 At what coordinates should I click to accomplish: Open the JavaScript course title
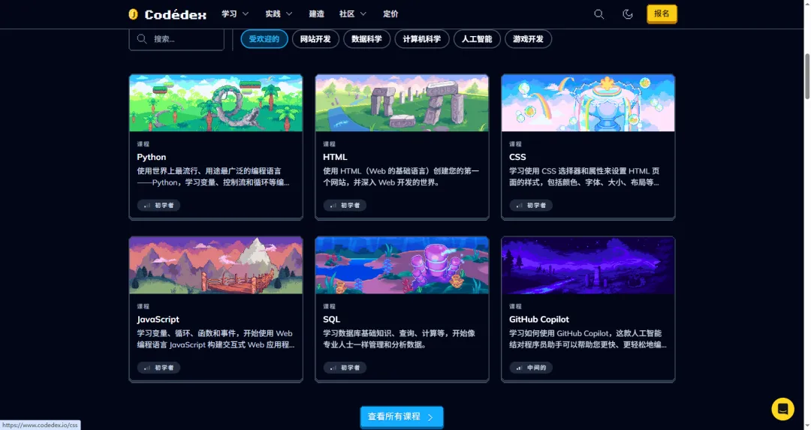158,319
